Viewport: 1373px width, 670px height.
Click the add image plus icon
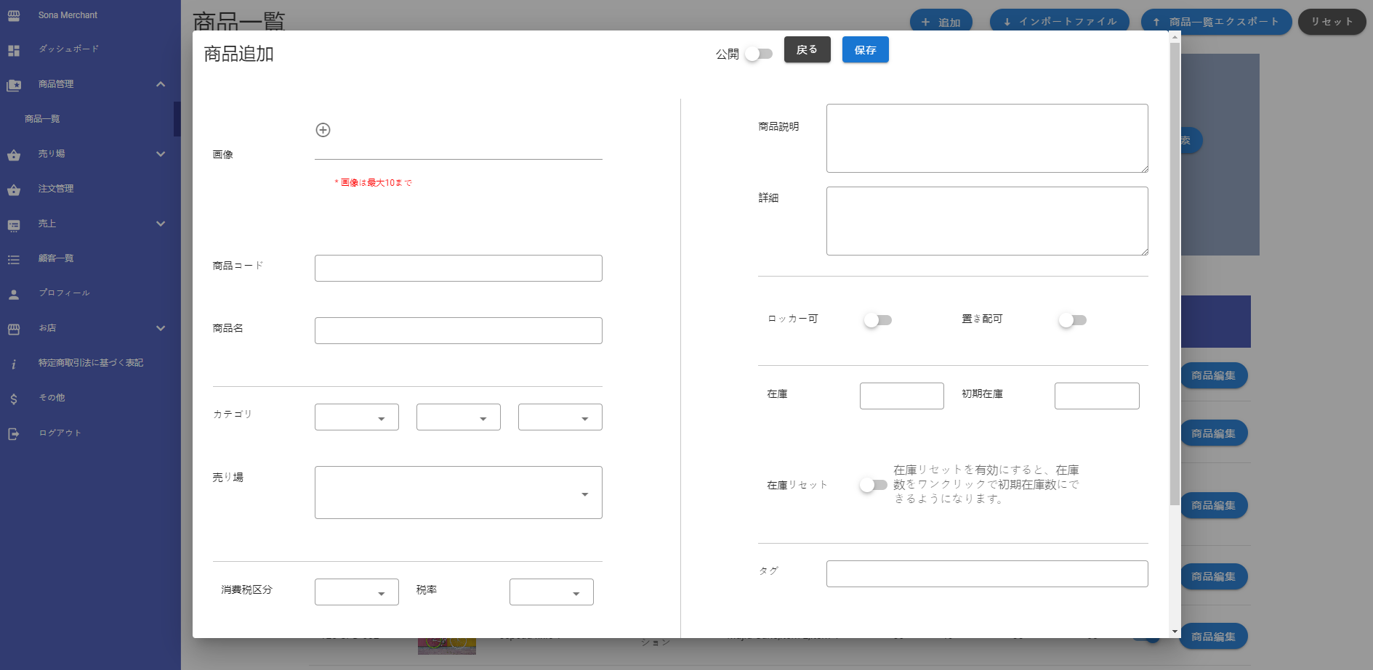pyautogui.click(x=323, y=130)
